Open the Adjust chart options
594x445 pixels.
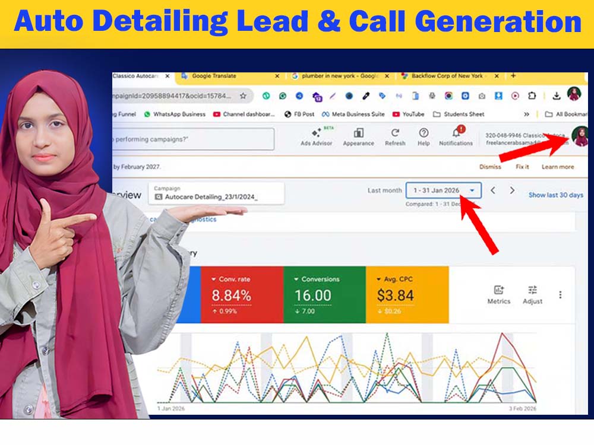[532, 295]
